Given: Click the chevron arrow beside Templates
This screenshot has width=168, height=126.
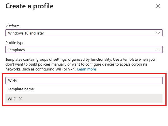Looking at the screenshot, I should coord(158,50).
